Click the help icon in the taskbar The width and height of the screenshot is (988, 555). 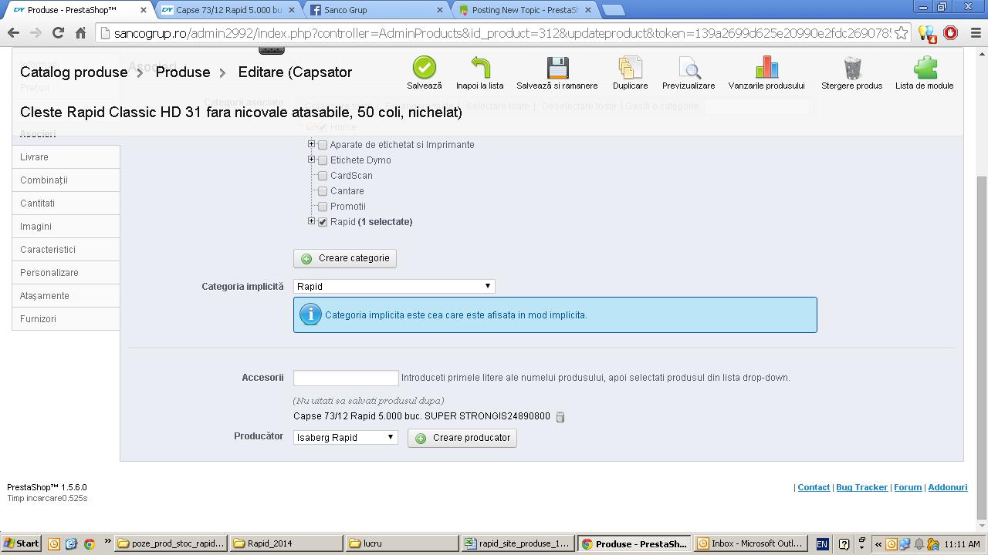pyautogui.click(x=844, y=543)
